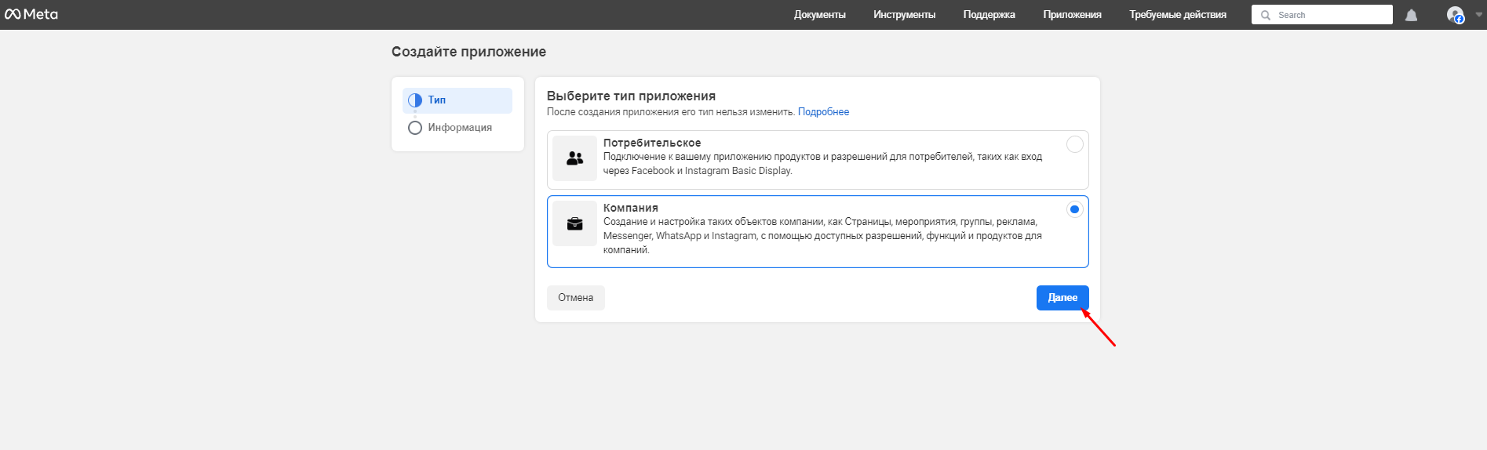Open Требуемые действия in the header

point(1177,15)
